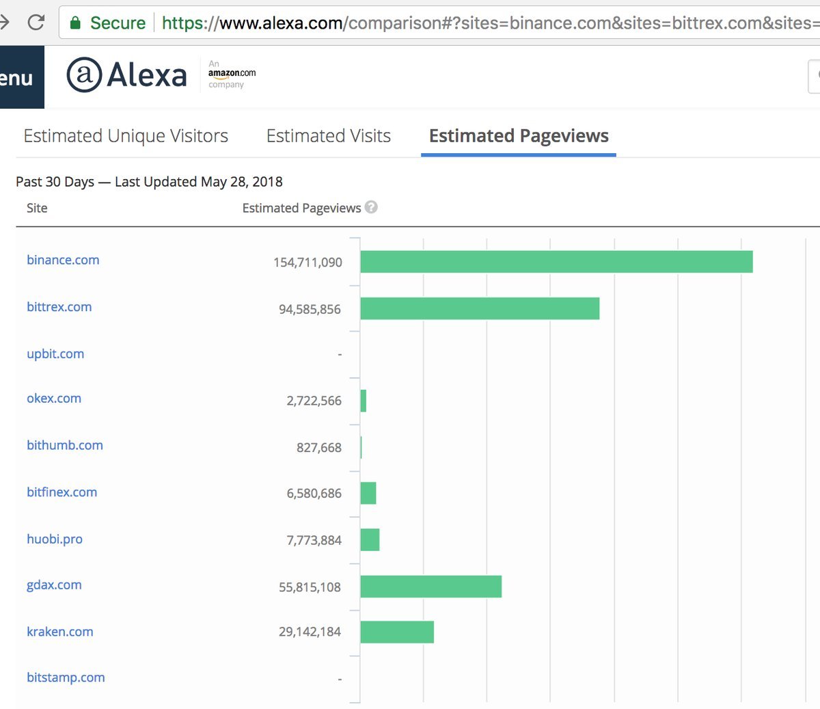Image resolution: width=820 pixels, height=709 pixels.
Task: Open the huobi.pro link
Action: [55, 539]
